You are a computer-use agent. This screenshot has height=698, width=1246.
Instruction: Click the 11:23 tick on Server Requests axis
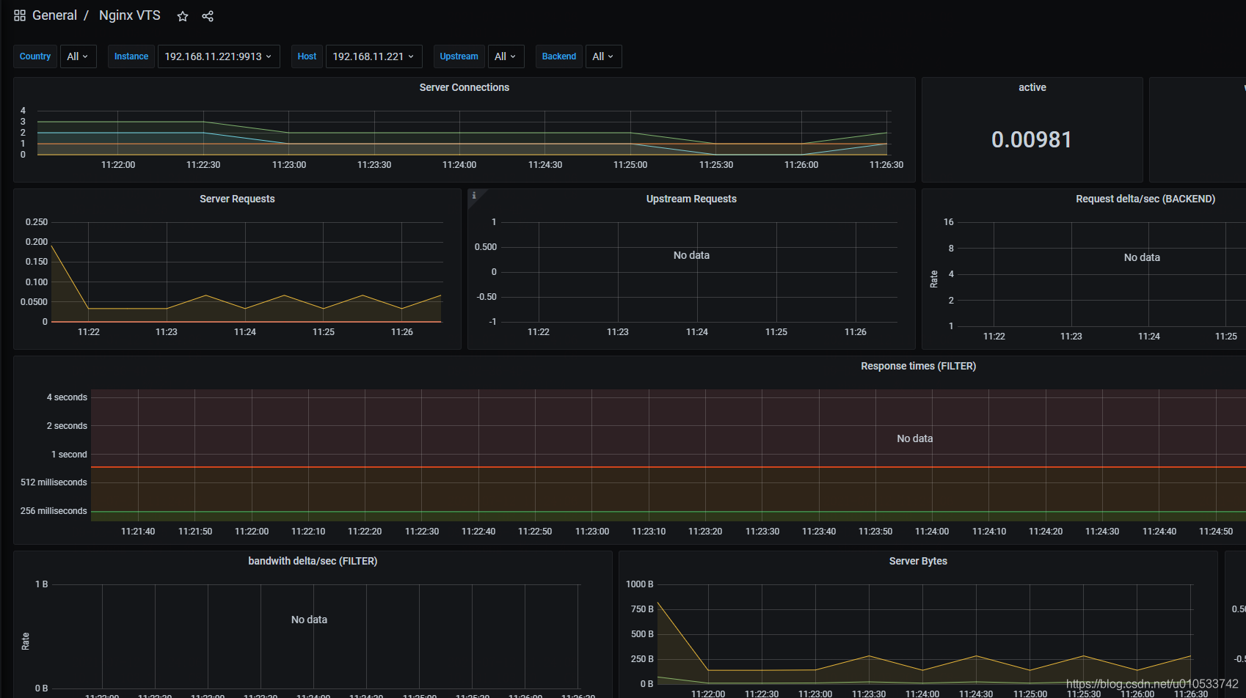(x=167, y=332)
